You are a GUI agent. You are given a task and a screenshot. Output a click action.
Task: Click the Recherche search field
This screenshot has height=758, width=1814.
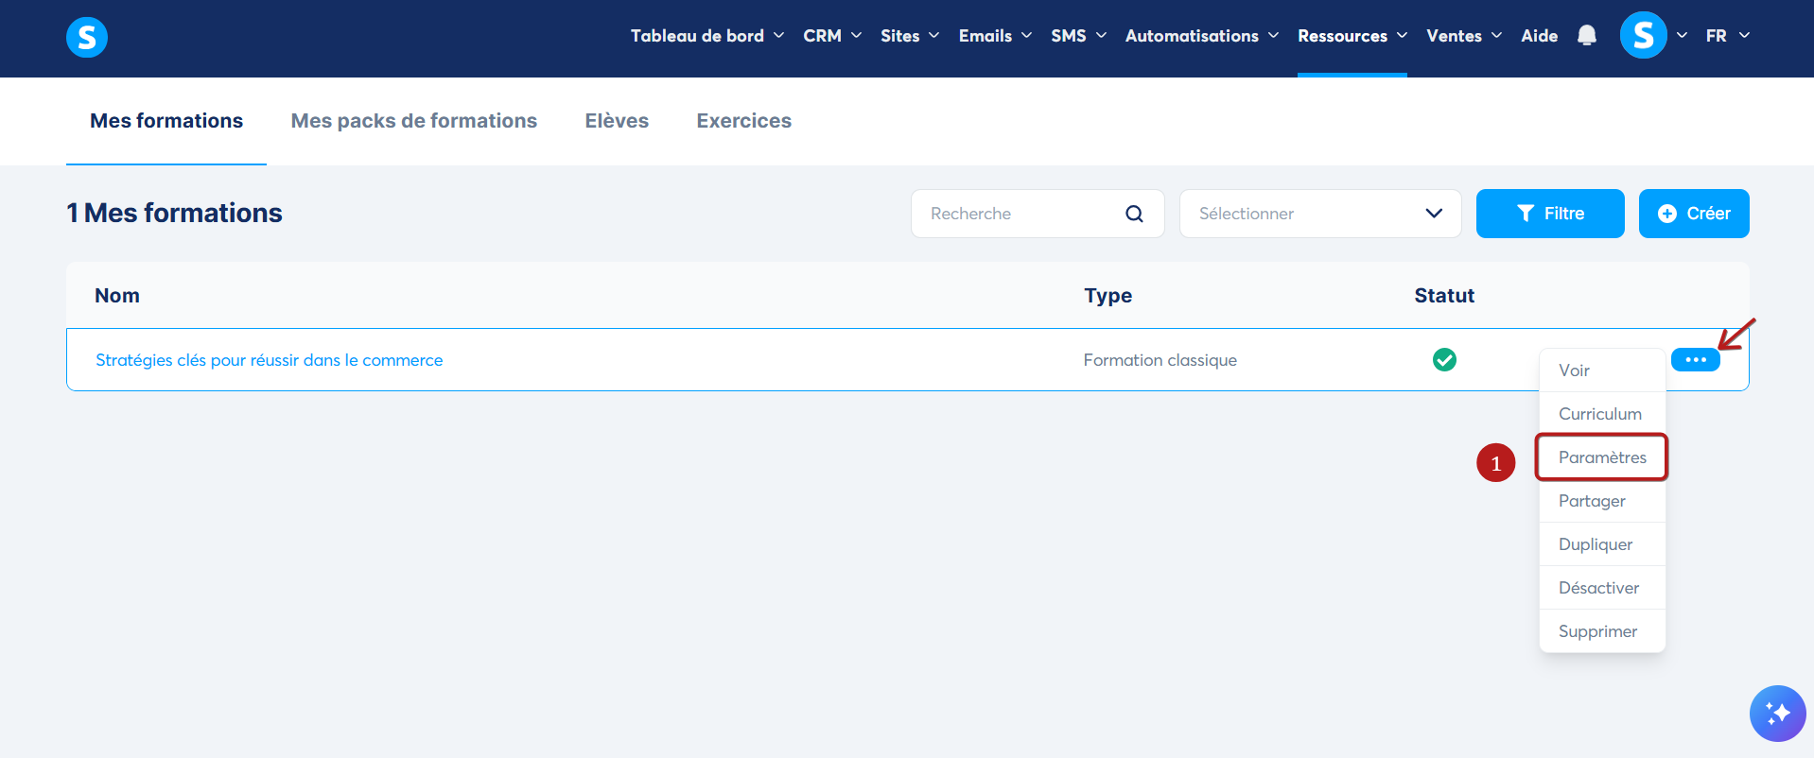[1038, 214]
